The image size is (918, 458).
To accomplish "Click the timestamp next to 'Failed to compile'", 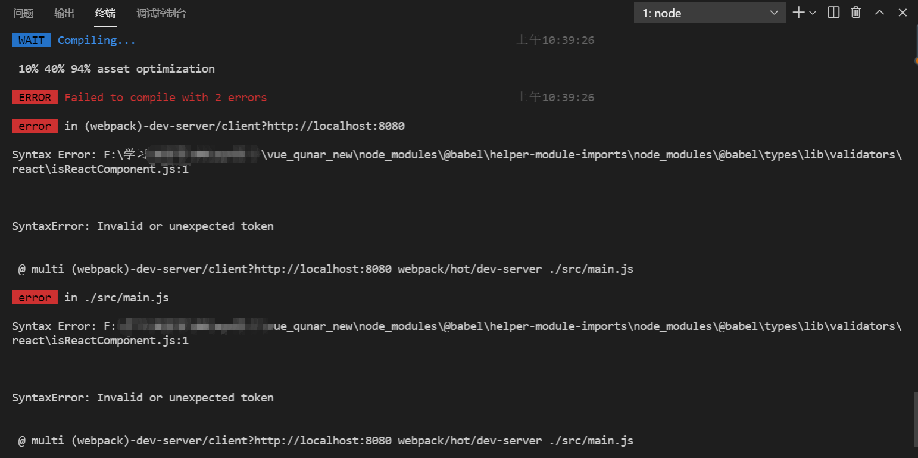I will pyautogui.click(x=555, y=98).
